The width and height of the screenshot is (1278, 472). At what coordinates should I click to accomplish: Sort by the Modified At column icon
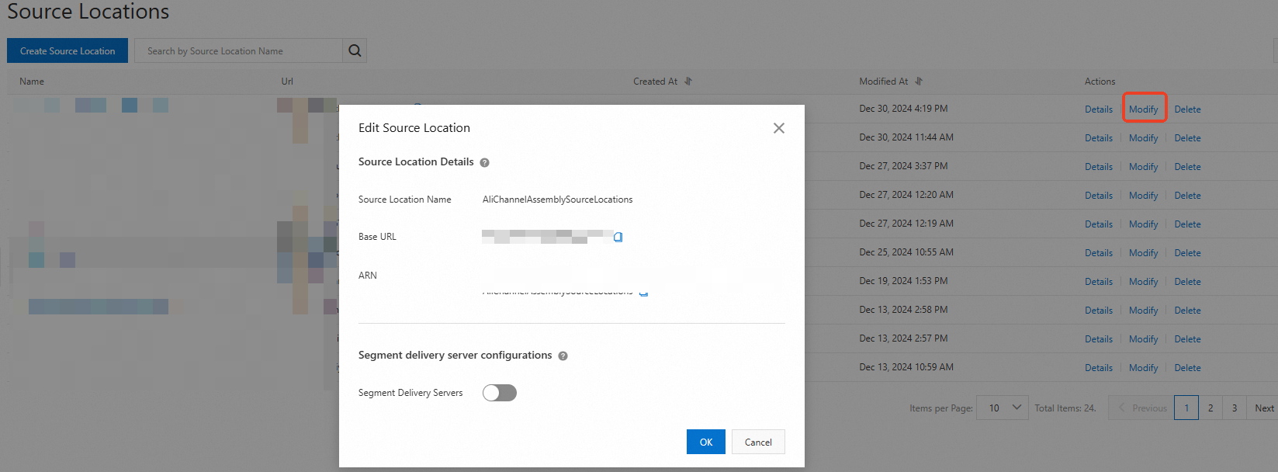point(919,82)
